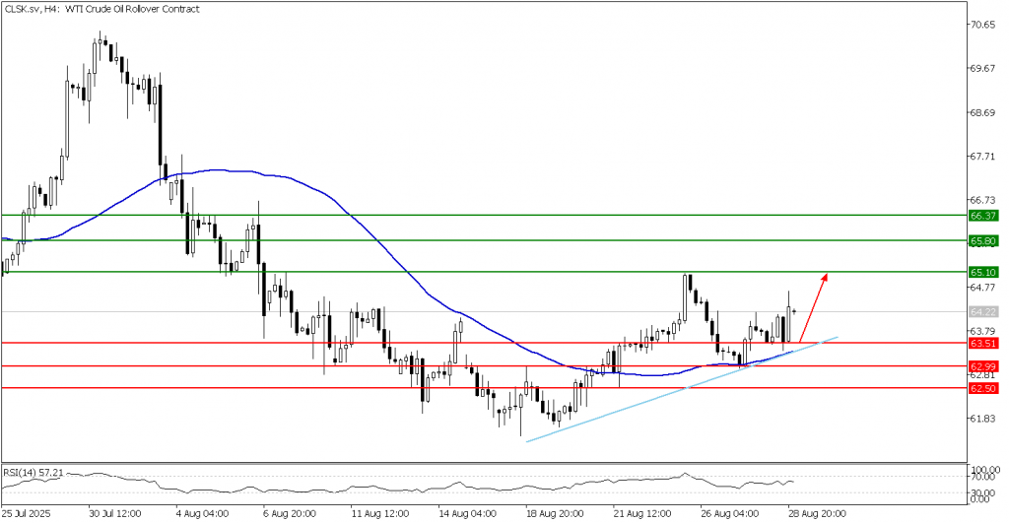
Task: Click the RSI 30.00 level label
Action: [985, 492]
